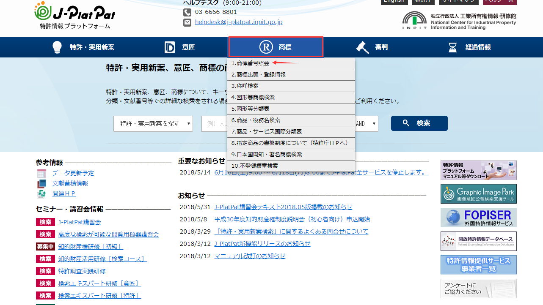Click the design D icon for 意匠
Image resolution: width=543 pixels, height=305 pixels.
pos(170,47)
